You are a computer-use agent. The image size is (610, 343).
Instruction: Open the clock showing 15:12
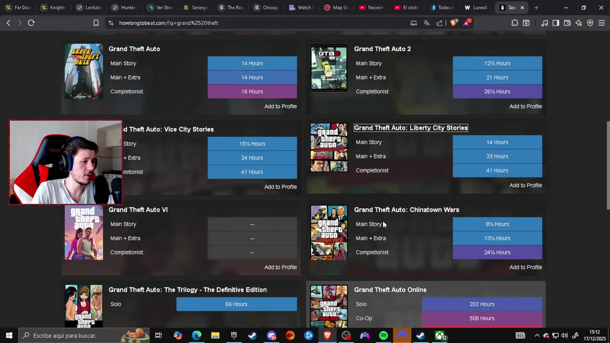[594, 335]
